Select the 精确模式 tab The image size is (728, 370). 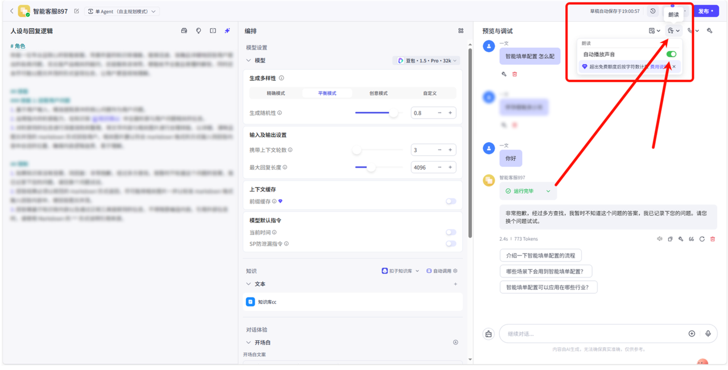point(276,93)
